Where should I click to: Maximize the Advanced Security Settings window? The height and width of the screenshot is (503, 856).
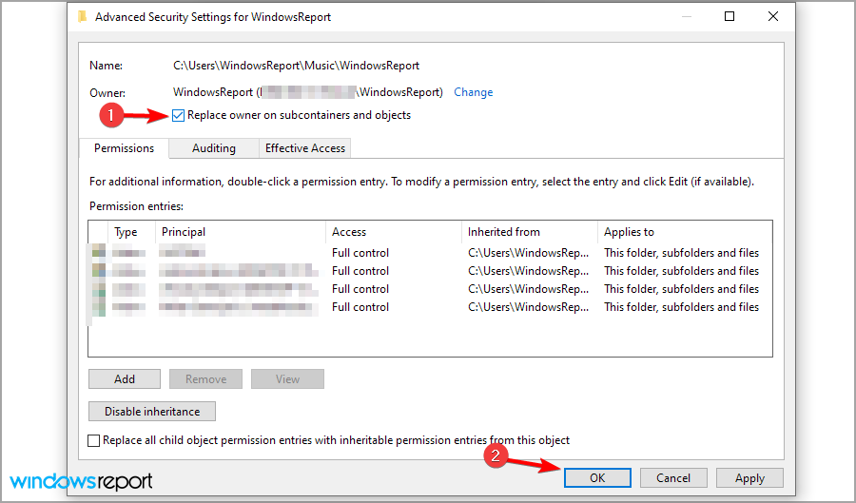[x=730, y=16]
